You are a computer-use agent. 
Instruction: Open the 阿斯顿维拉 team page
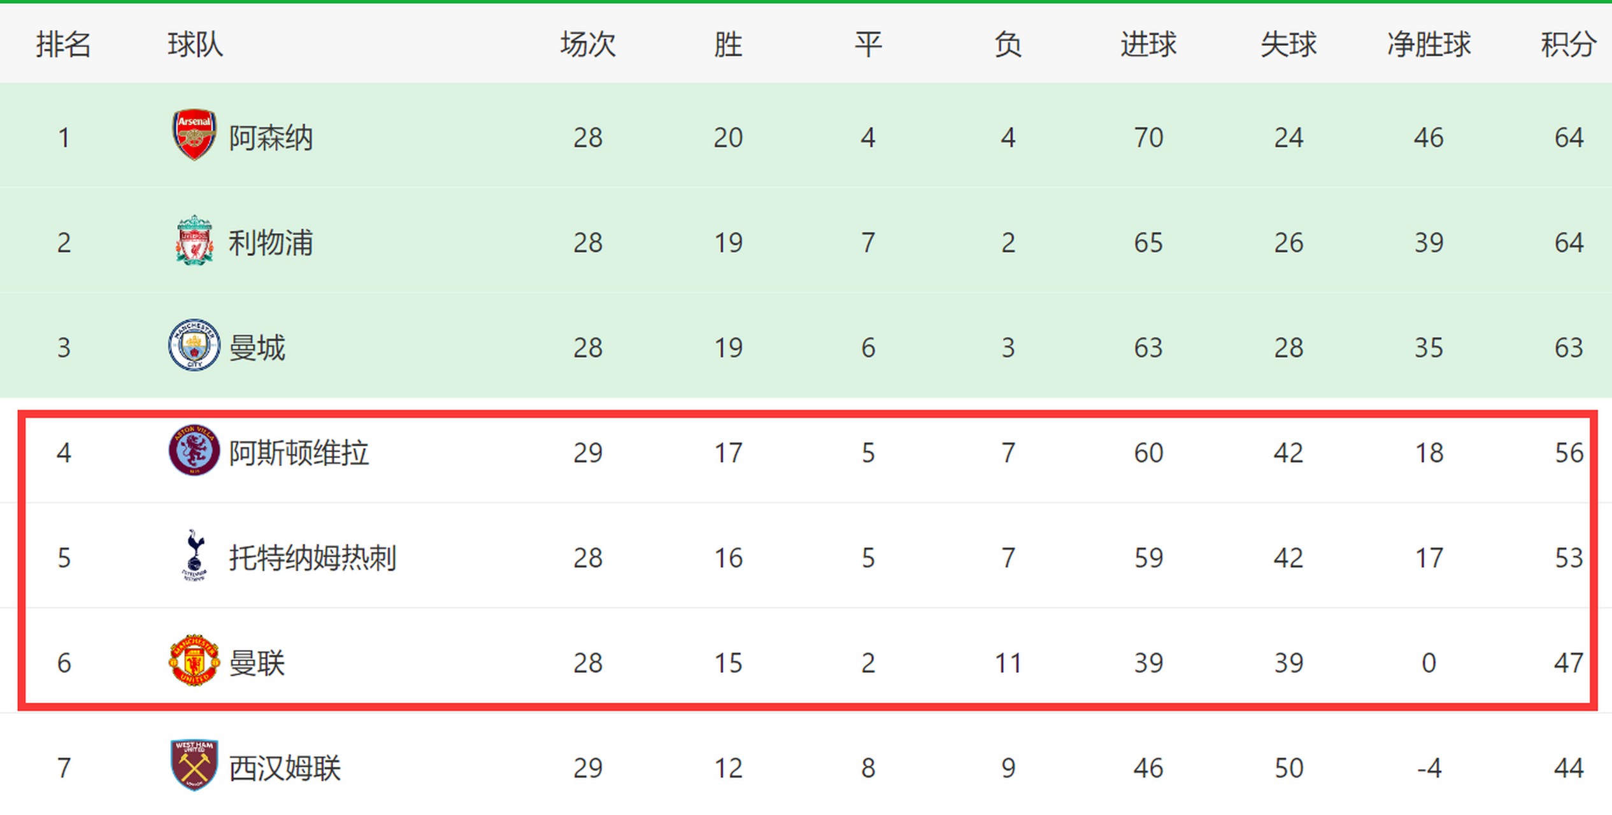299,453
